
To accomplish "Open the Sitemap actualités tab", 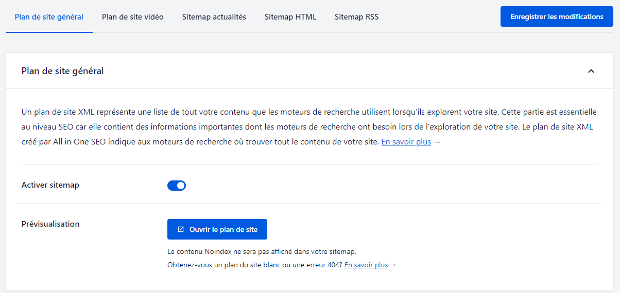I will point(214,17).
